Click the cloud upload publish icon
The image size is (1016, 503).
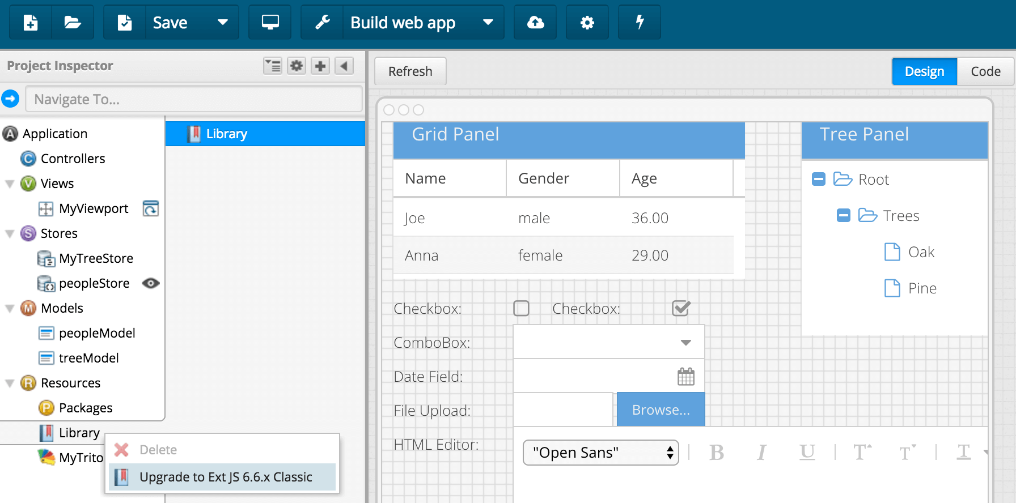point(535,23)
